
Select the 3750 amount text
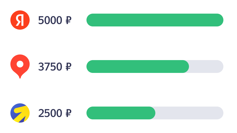[50, 67]
